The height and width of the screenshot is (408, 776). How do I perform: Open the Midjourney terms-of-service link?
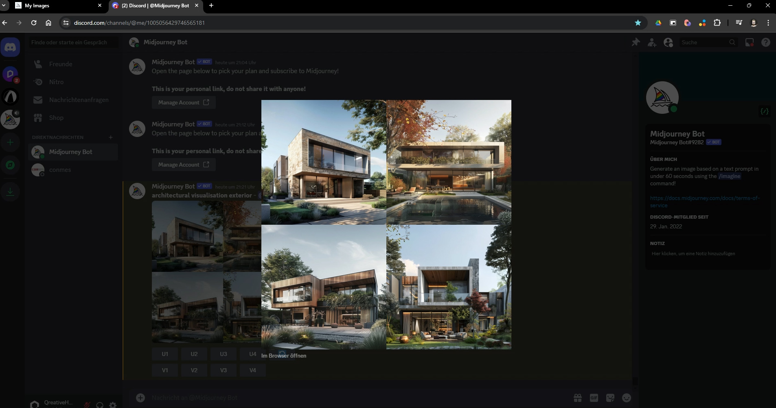(705, 202)
